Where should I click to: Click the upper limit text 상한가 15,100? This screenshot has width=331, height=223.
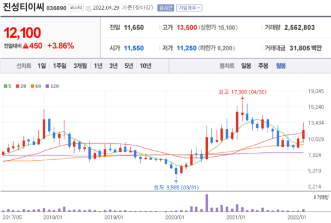[x=218, y=27]
